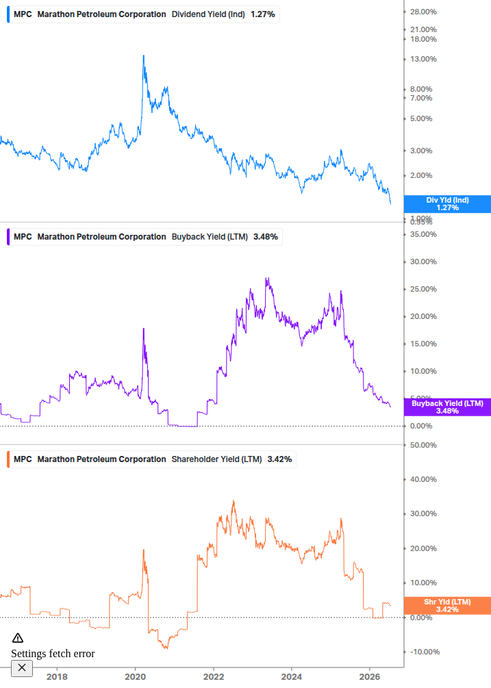
Task: Select the Dividend Yield (Ind) legend label
Action: (x=208, y=14)
